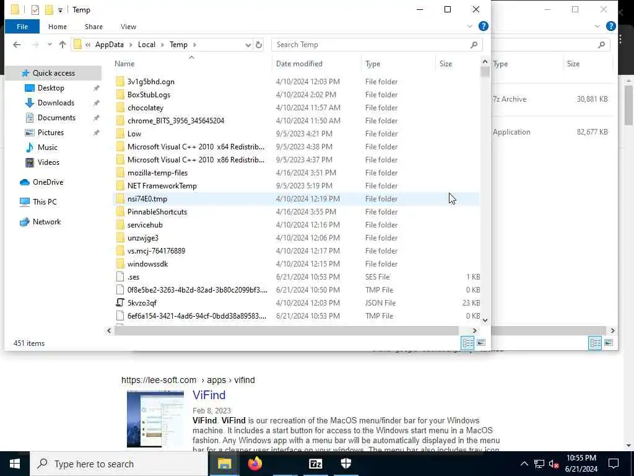Open the View ribbon tab

(128, 27)
